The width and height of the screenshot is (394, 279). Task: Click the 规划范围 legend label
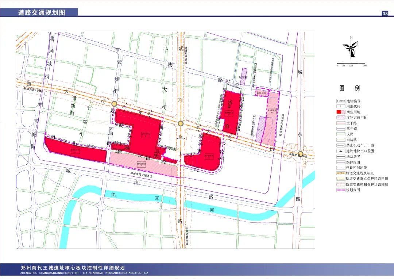(x=353, y=190)
